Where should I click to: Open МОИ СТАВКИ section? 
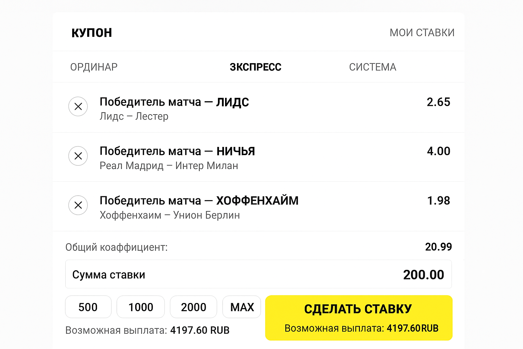422,32
